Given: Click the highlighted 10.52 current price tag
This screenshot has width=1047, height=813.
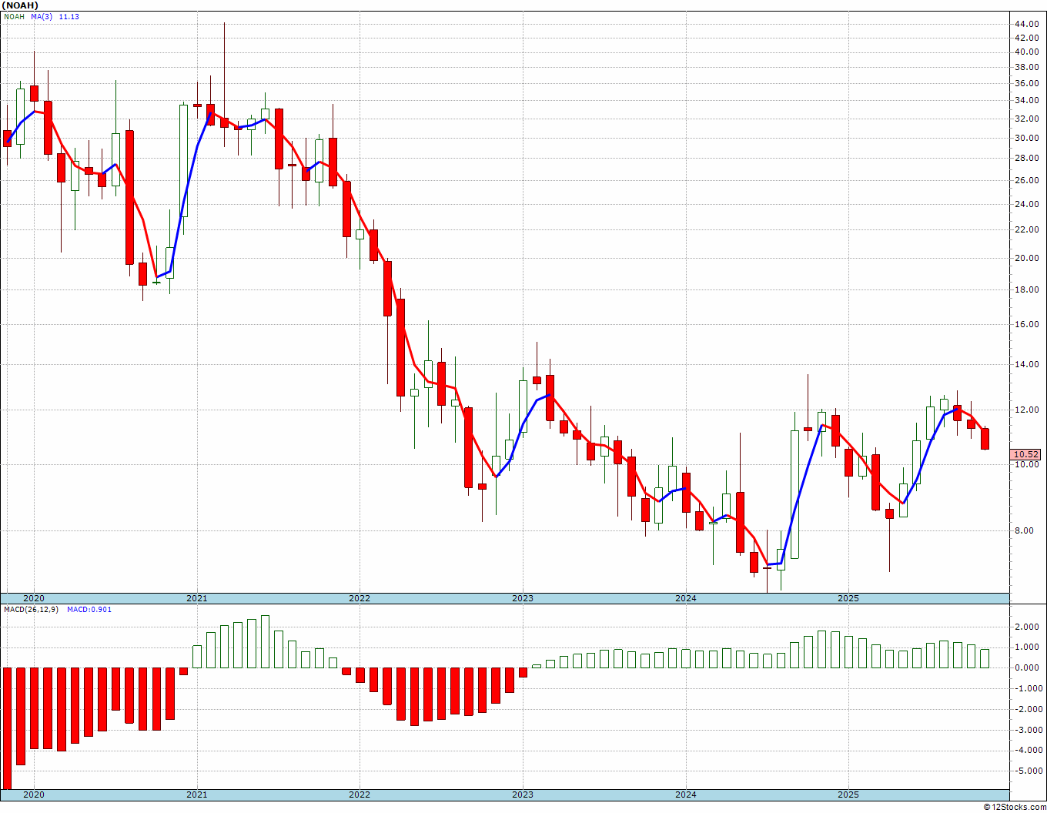Looking at the screenshot, I should 1027,454.
